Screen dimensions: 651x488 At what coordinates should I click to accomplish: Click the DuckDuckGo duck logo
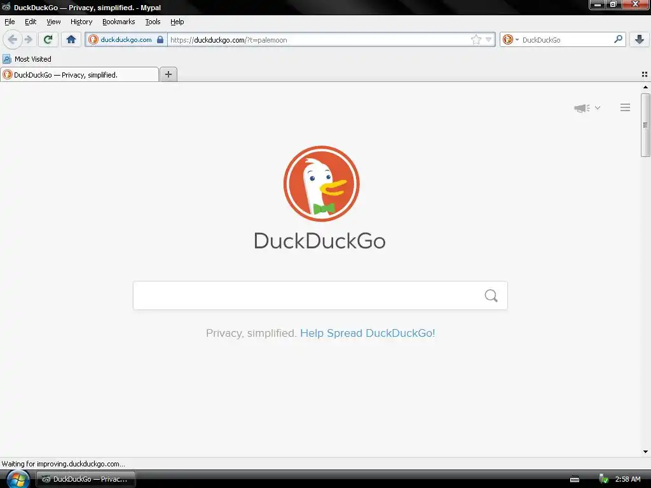click(x=321, y=184)
